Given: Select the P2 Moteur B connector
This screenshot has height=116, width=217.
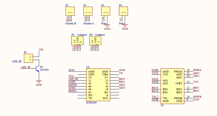Looking at the screenshot, I should click(70, 11).
